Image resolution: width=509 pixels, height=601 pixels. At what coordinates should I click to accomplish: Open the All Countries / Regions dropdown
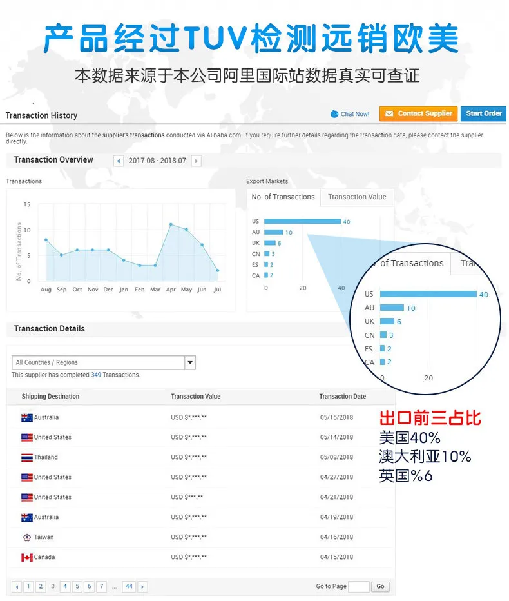[x=104, y=362]
